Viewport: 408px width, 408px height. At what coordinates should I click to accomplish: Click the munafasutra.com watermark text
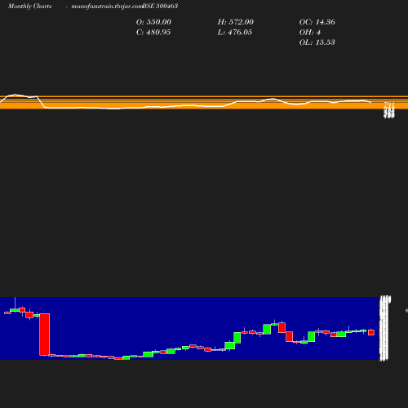click(x=107, y=6)
